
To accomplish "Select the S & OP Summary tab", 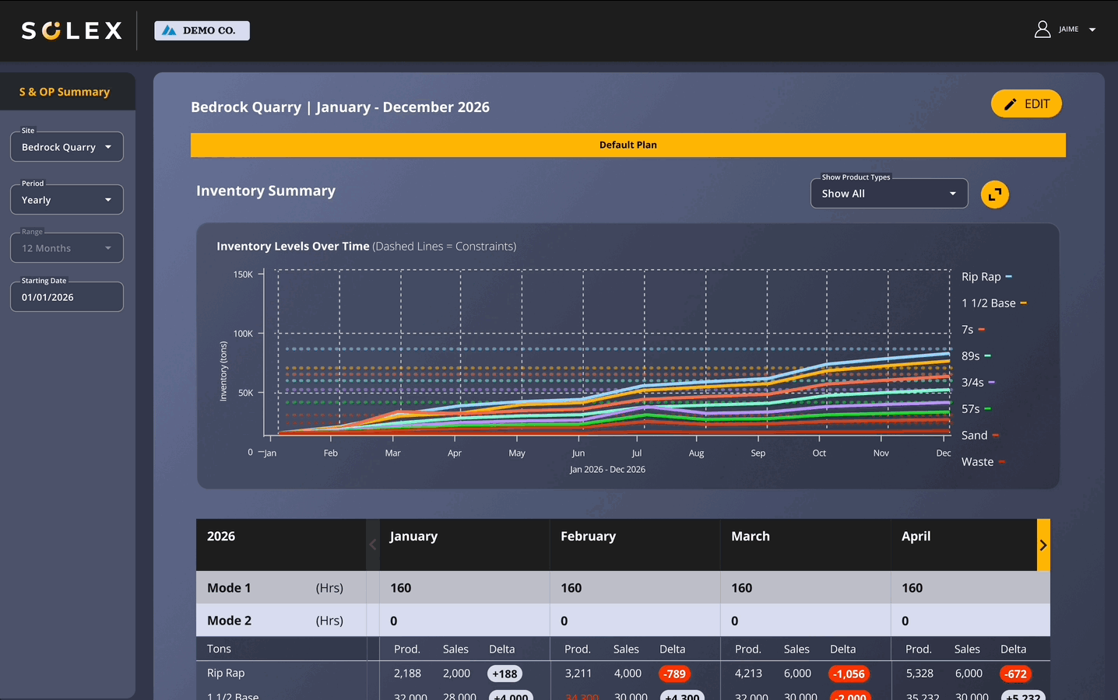I will [x=65, y=92].
